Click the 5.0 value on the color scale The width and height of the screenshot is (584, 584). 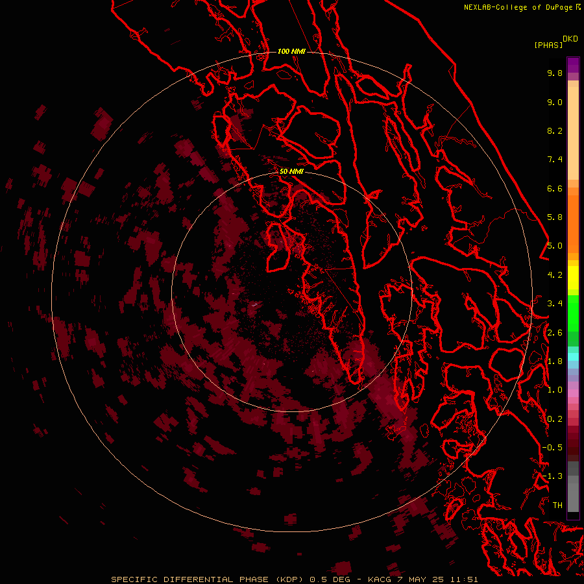555,246
